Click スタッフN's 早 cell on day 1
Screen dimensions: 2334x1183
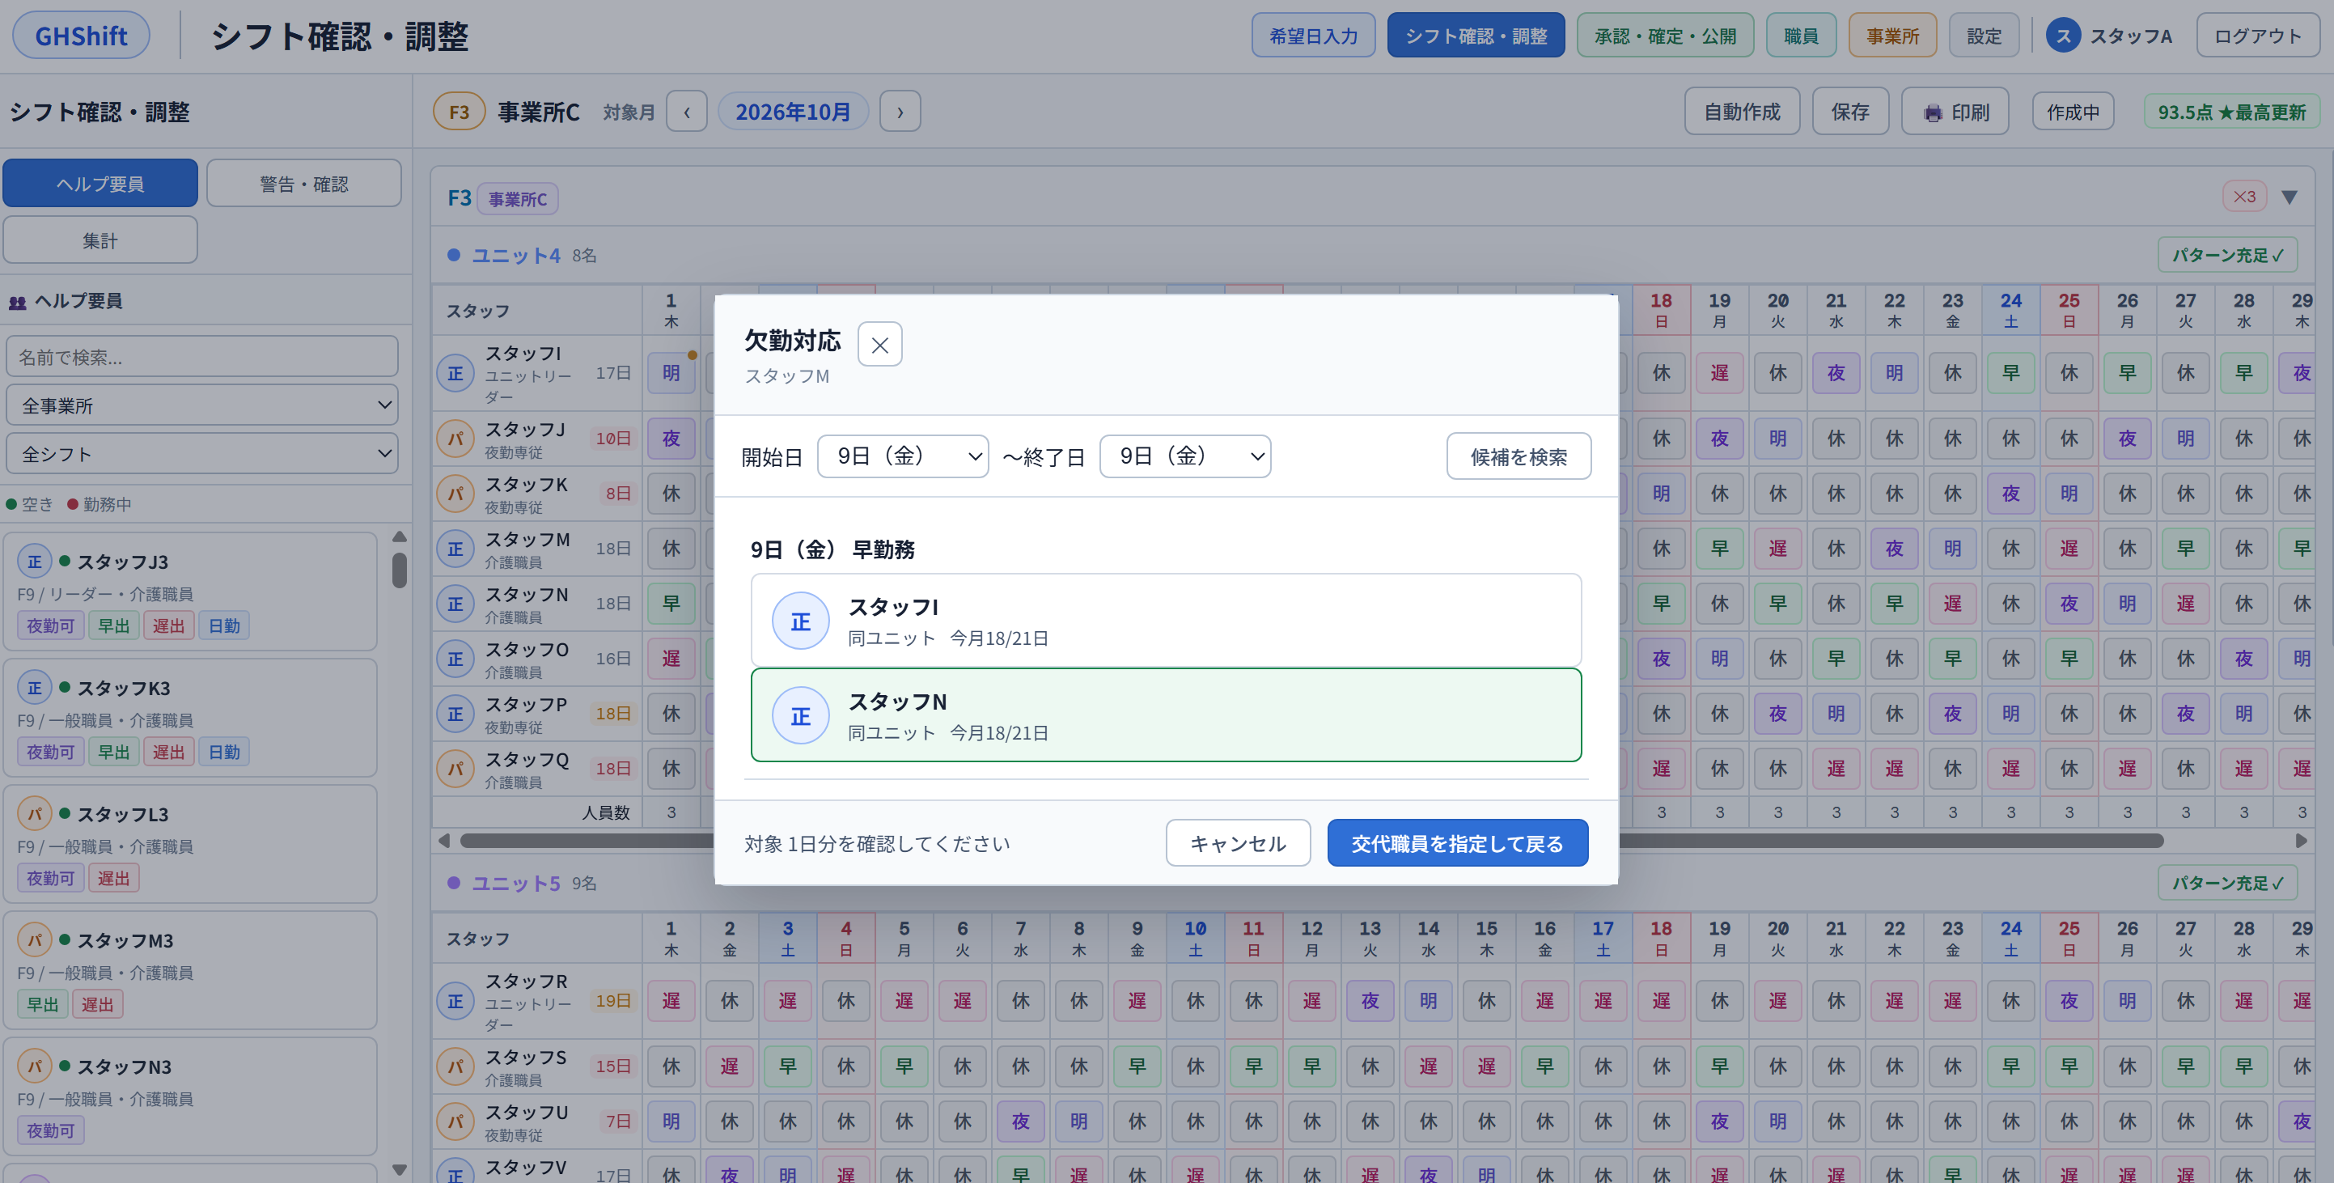671,603
